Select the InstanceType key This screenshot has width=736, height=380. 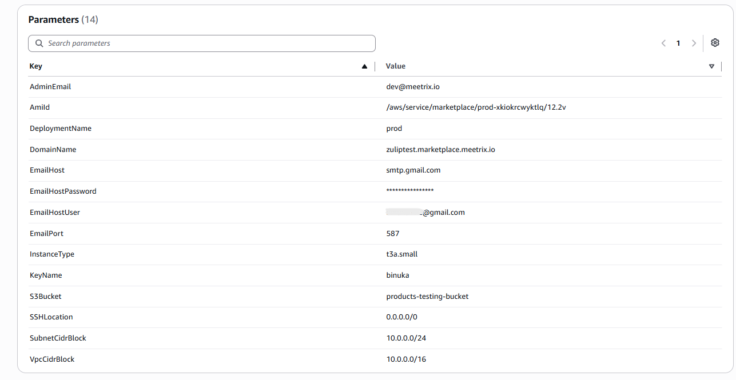[52, 254]
